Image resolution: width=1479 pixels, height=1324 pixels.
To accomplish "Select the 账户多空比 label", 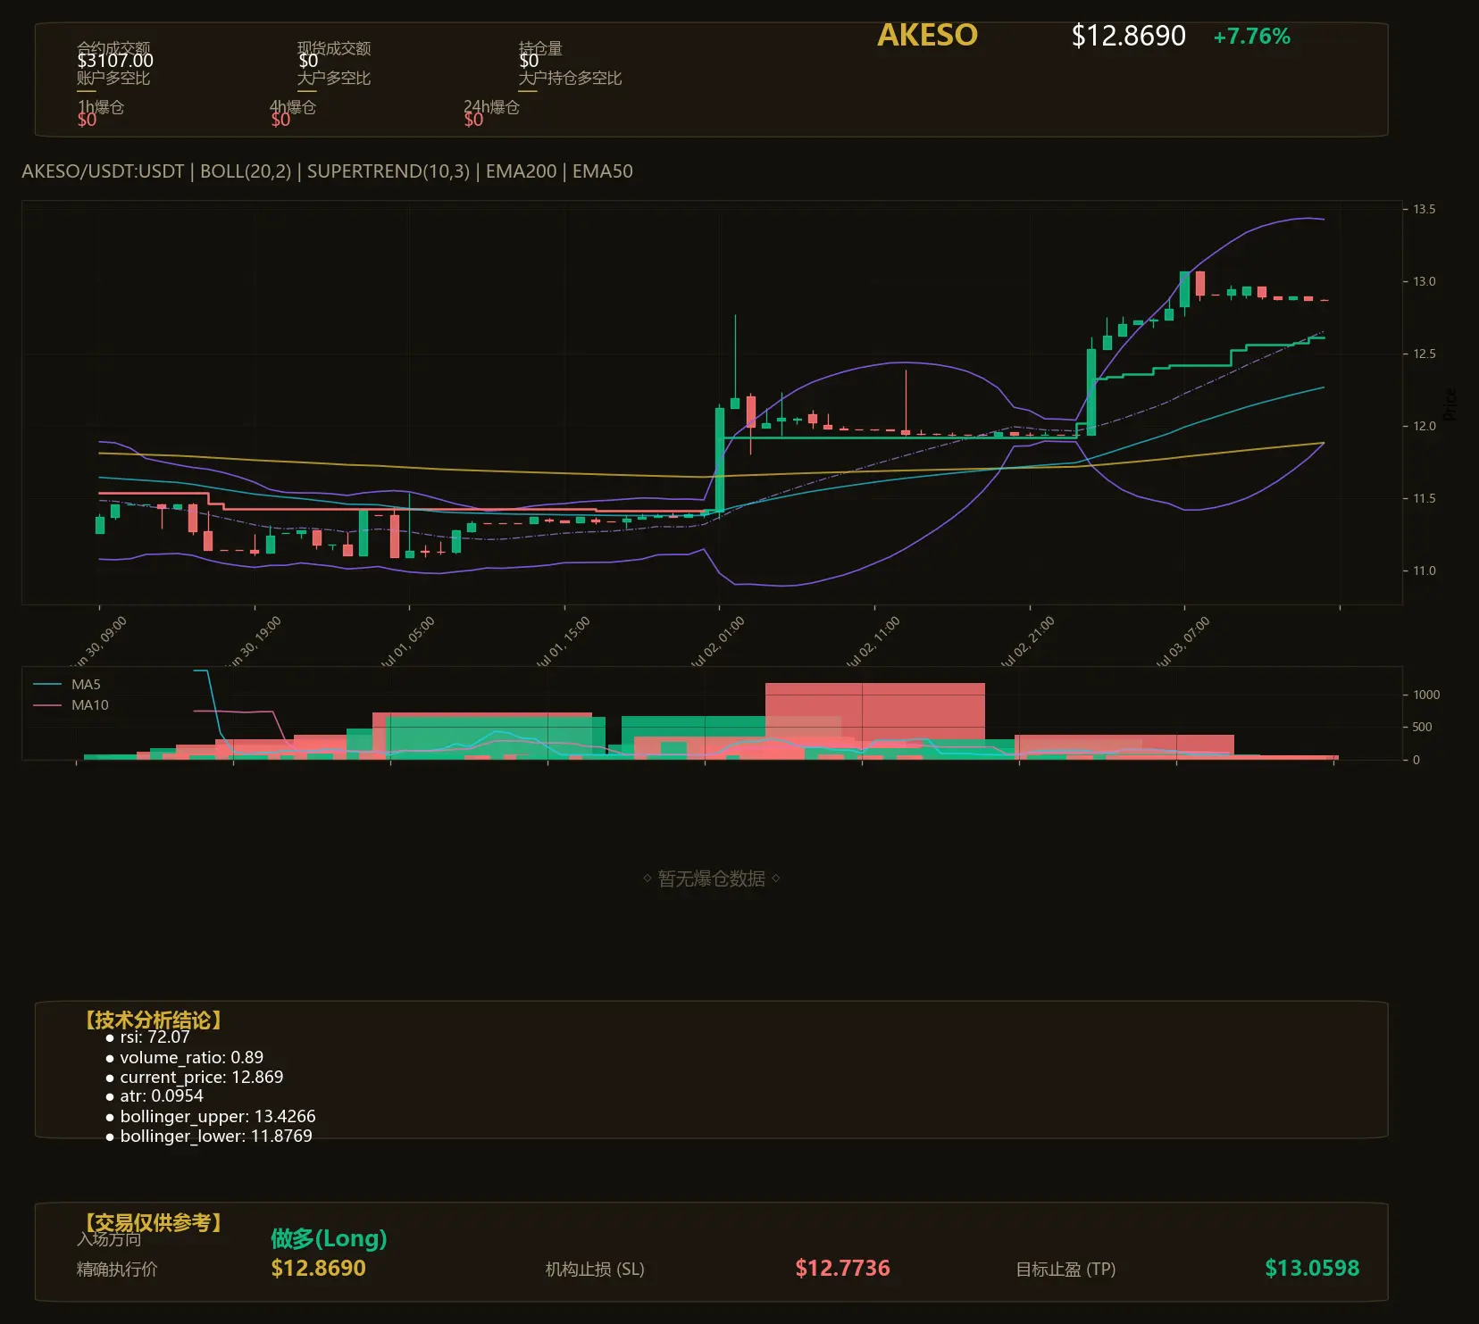I will (113, 78).
